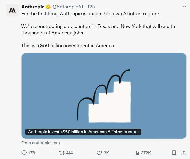Open the three-dot more options menu

pyautogui.click(x=184, y=7)
